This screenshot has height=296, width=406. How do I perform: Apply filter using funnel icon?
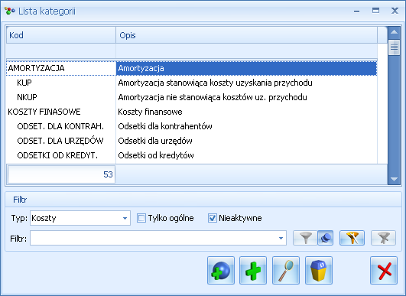click(305, 238)
